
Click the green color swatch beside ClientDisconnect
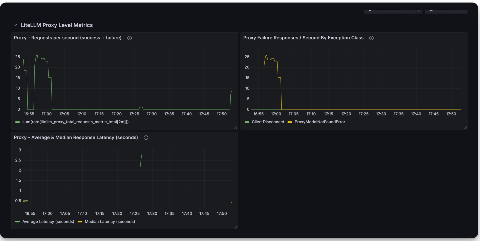[x=246, y=122]
